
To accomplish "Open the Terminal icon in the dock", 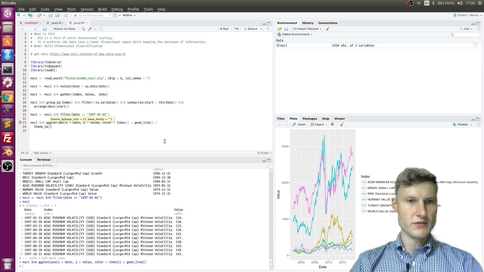I will pyautogui.click(x=8, y=69).
